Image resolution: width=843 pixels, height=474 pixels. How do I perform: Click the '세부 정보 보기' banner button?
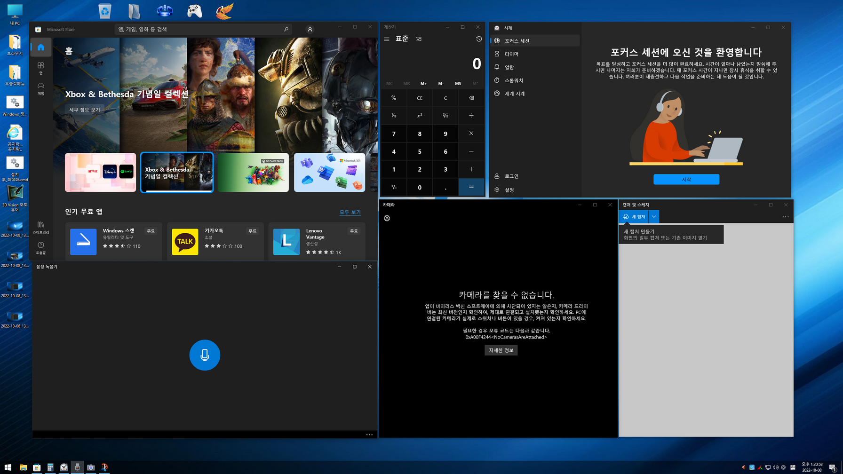pos(85,110)
